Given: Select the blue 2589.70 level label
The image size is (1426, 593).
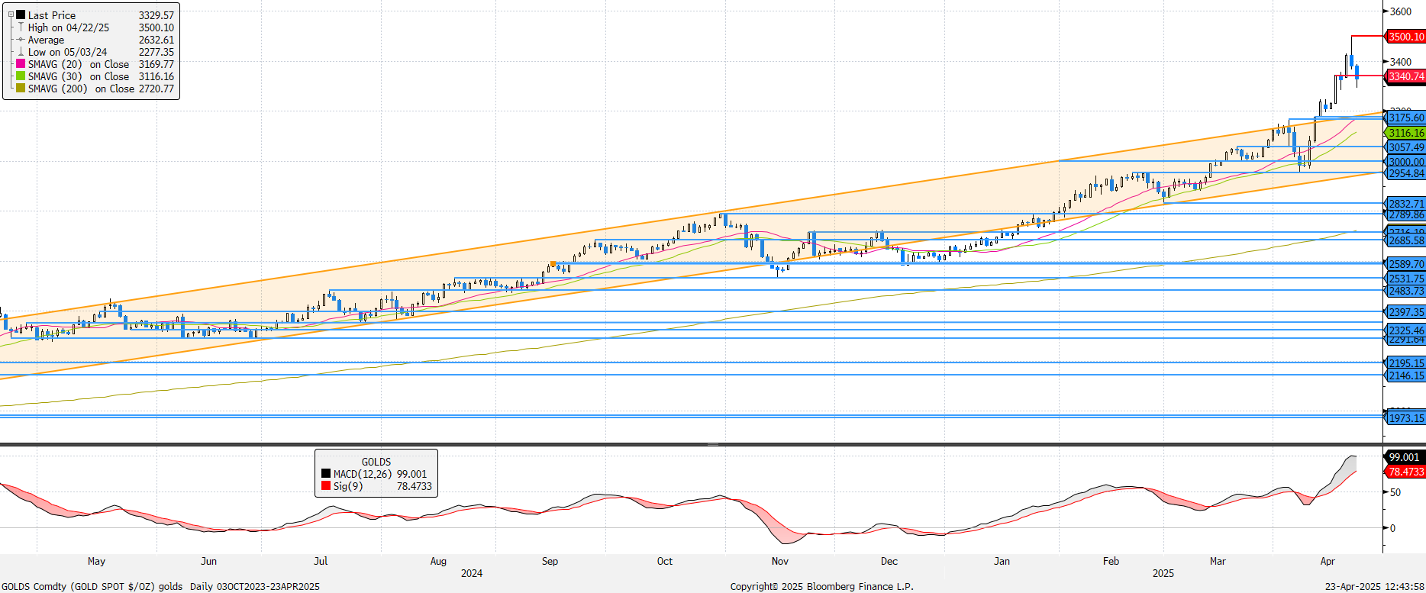Looking at the screenshot, I should click(1405, 264).
